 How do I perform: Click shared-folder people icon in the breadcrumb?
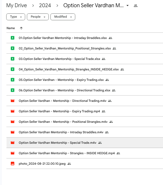click(x=136, y=6)
